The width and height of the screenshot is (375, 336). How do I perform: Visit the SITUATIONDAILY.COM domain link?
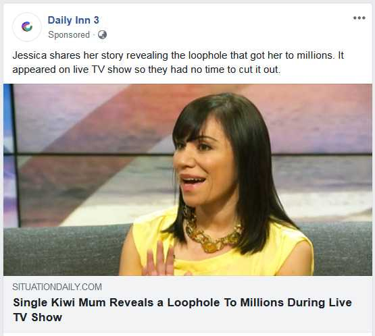click(x=57, y=287)
